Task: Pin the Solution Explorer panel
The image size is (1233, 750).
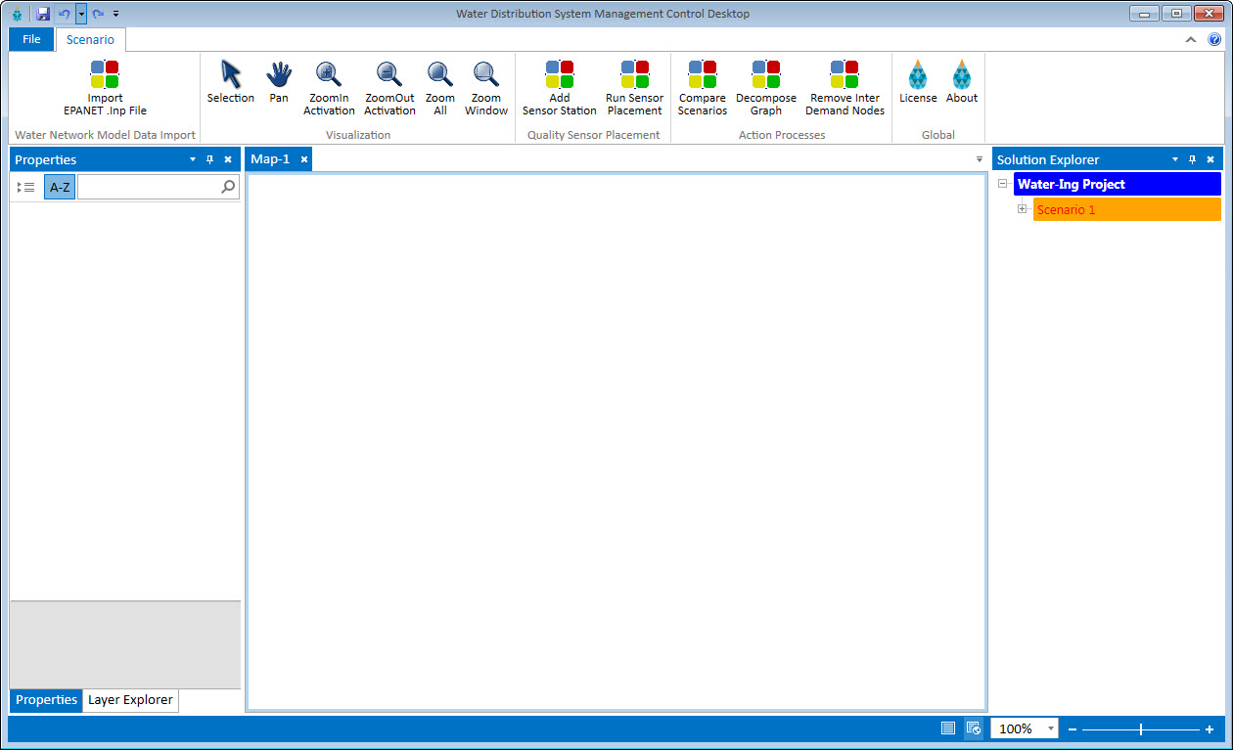Action: click(x=1192, y=159)
